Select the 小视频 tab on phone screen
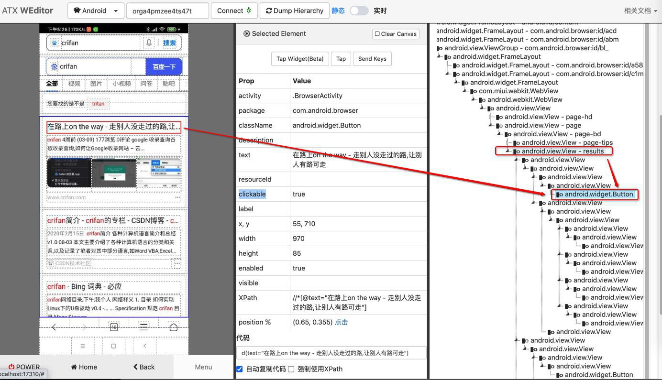662x380 pixels. tap(121, 84)
